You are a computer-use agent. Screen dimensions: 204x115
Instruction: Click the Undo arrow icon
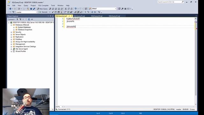point(76,9)
